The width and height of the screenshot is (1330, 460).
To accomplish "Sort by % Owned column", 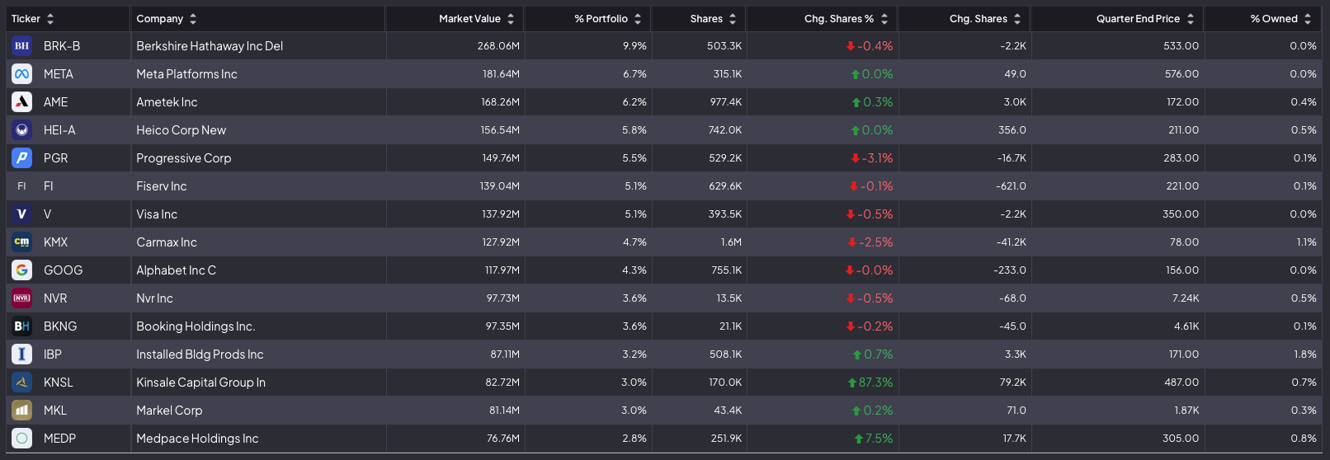I will click(1281, 19).
